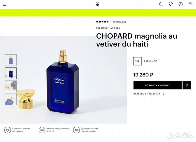Open the search magnifier icon
Screen dimensions: 196x142
point(161,4)
